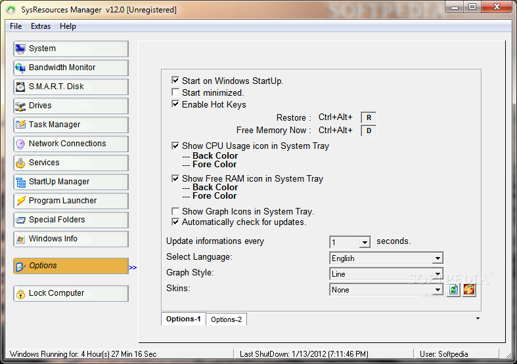Click the Drives icon in sidebar
517x364 pixels.
coord(20,106)
